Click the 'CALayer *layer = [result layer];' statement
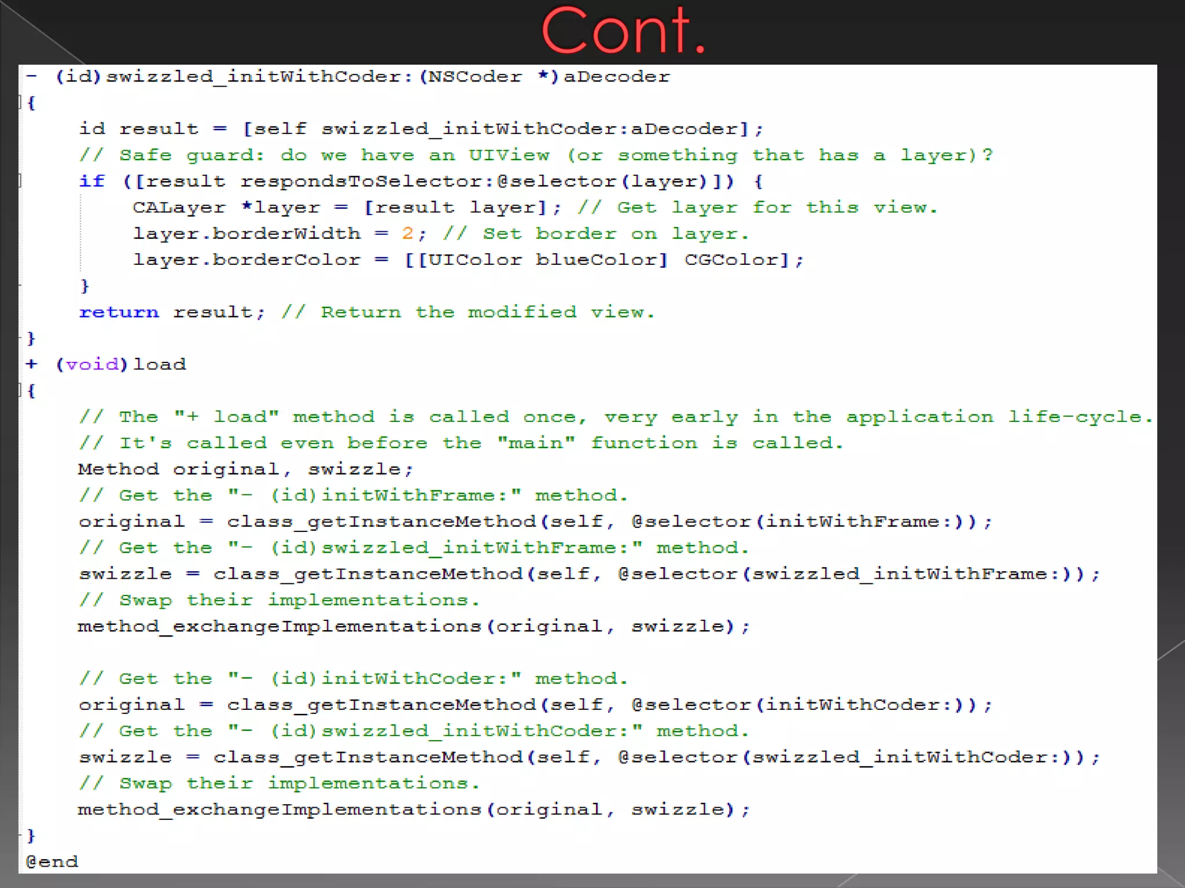 coord(347,208)
